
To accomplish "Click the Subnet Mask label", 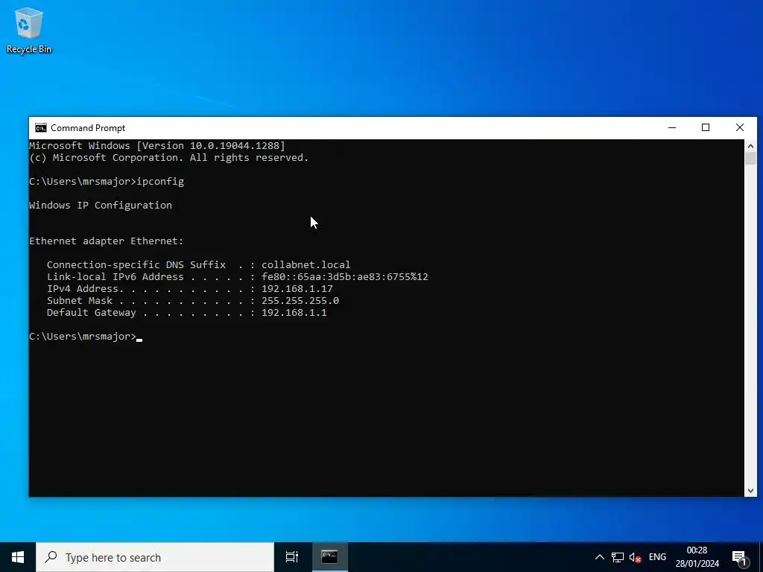I will (x=80, y=301).
